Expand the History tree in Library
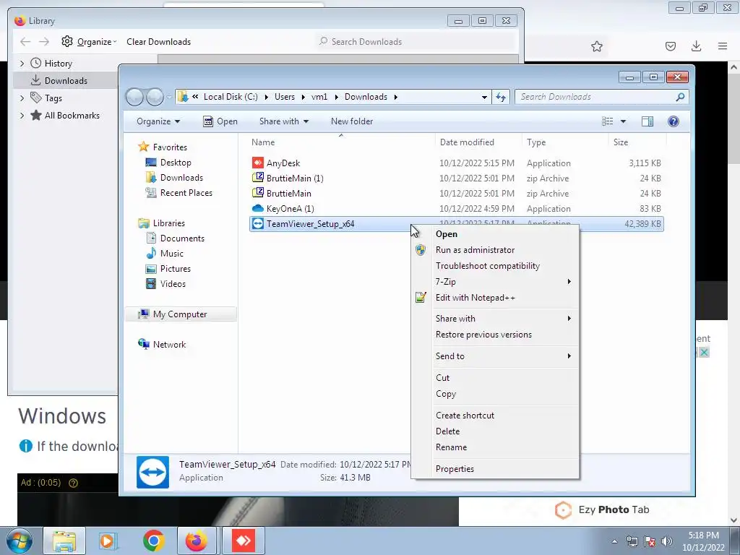The image size is (740, 555). click(22, 64)
